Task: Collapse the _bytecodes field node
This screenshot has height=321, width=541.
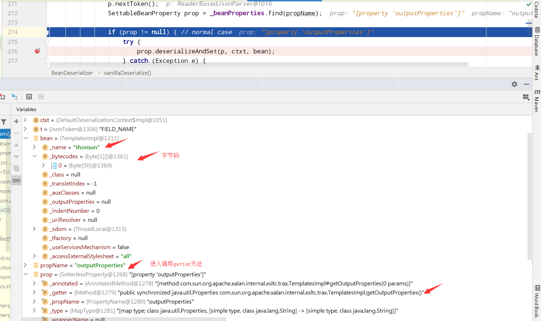Action: coord(35,156)
